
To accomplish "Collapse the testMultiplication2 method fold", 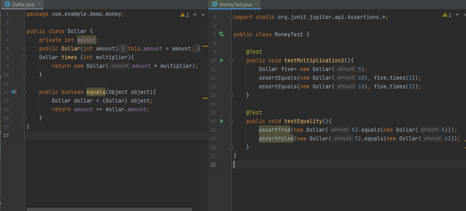I will click(x=232, y=60).
